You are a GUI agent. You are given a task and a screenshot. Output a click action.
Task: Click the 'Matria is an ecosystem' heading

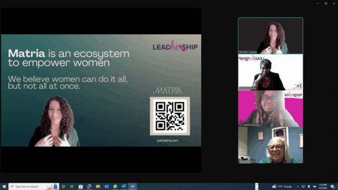pos(69,58)
